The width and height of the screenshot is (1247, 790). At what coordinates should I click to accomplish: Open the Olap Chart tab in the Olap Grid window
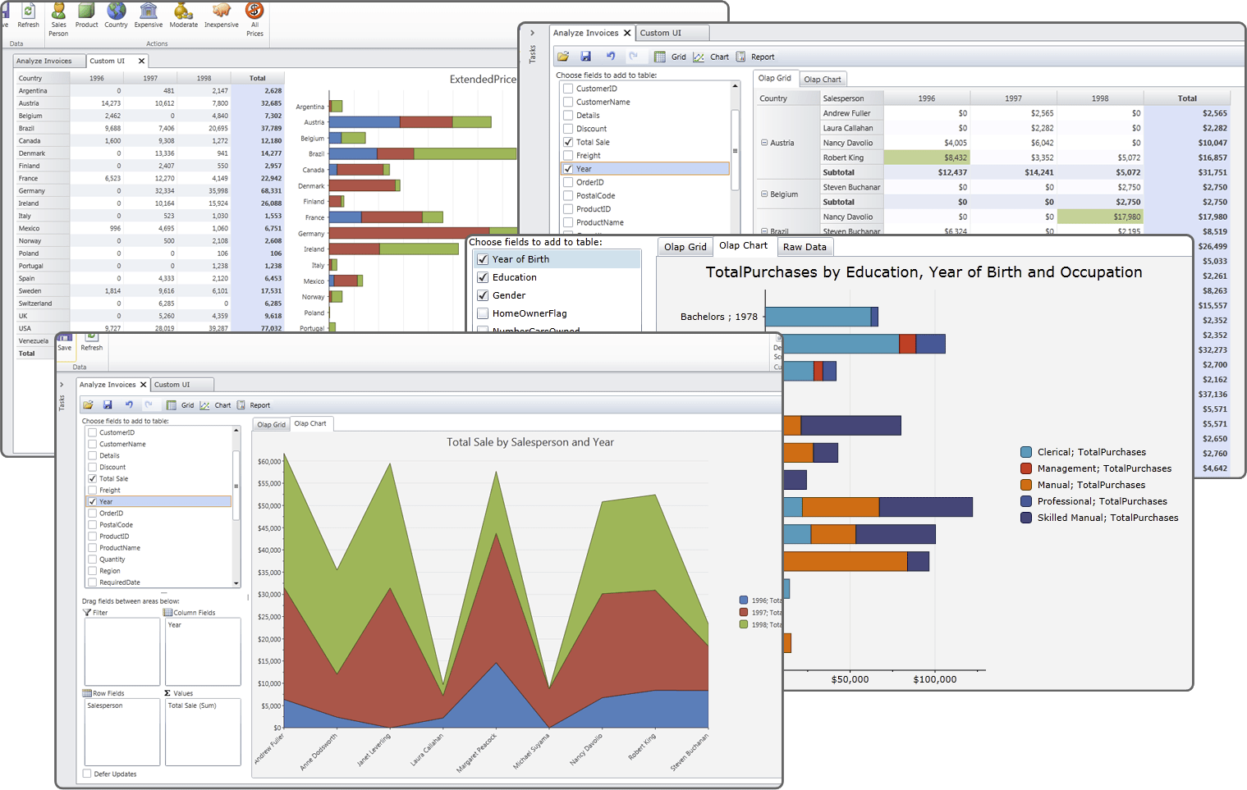[x=823, y=80]
